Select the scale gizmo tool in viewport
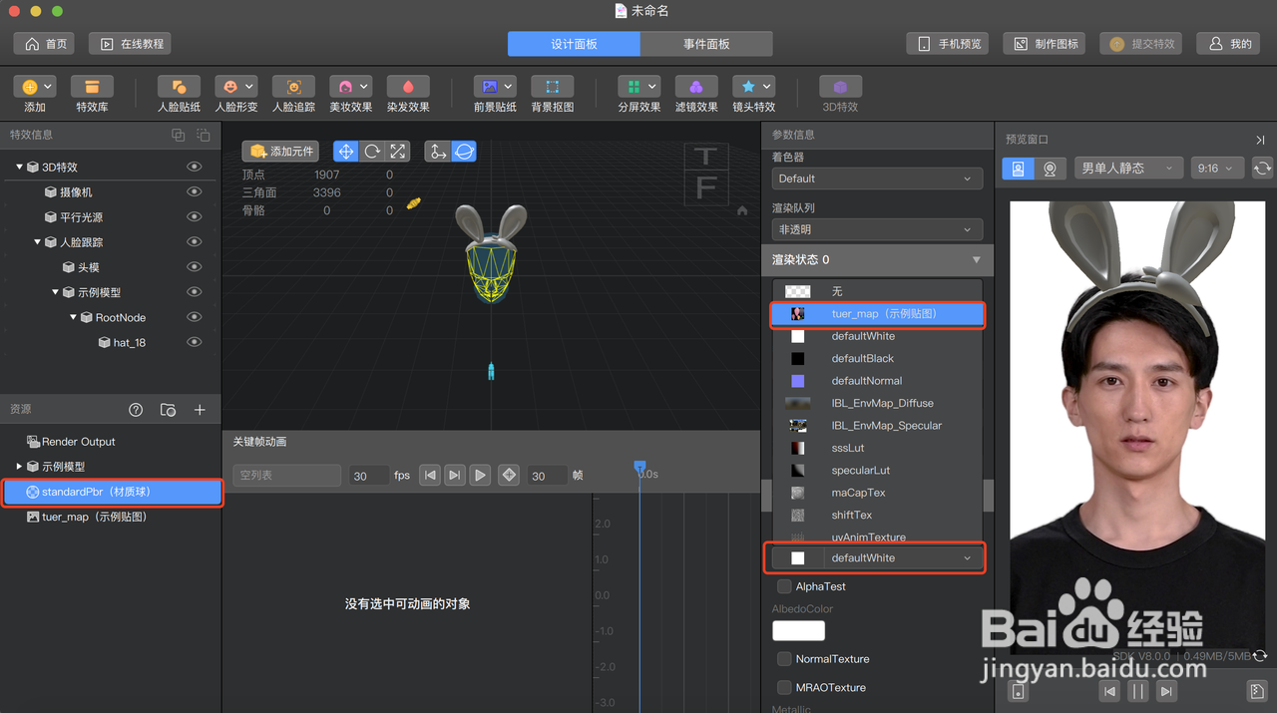Image resolution: width=1277 pixels, height=713 pixels. click(398, 152)
